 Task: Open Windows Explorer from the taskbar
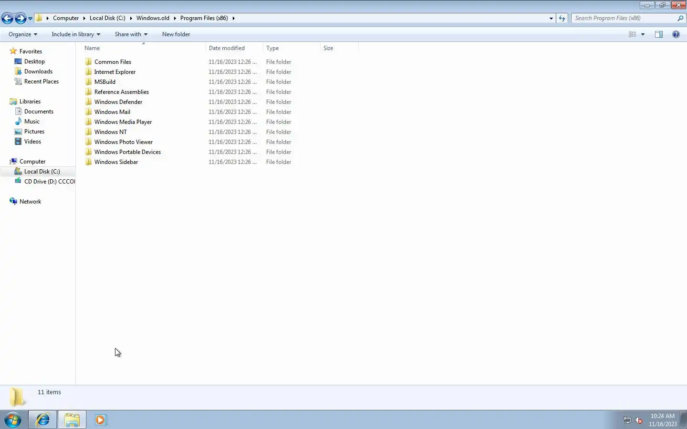tap(72, 419)
